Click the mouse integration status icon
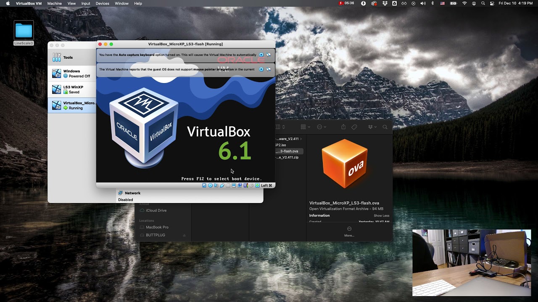This screenshot has height=302, width=538. click(251, 185)
